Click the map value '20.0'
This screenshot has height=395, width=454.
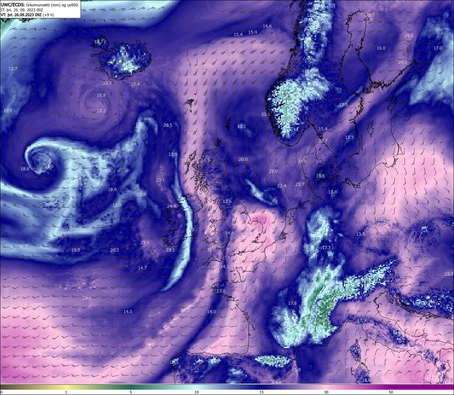[243, 159]
